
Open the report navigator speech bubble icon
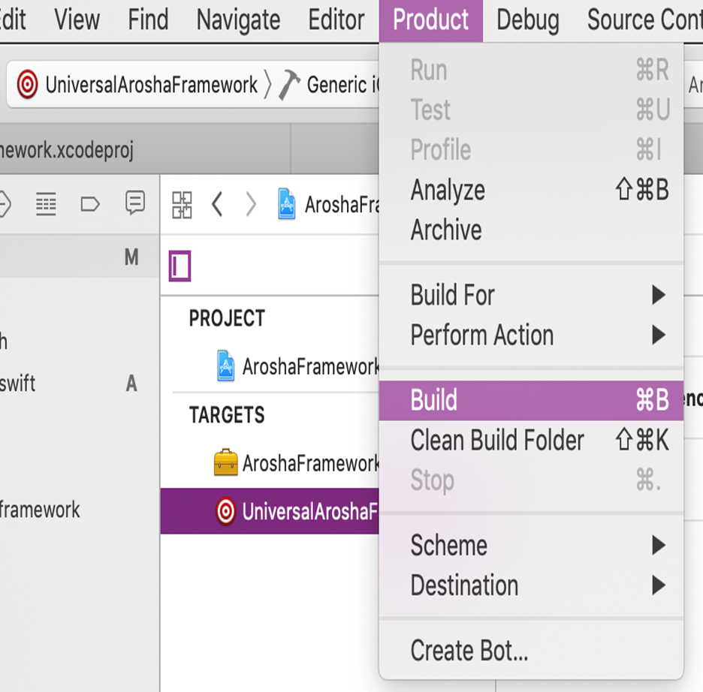click(x=135, y=203)
